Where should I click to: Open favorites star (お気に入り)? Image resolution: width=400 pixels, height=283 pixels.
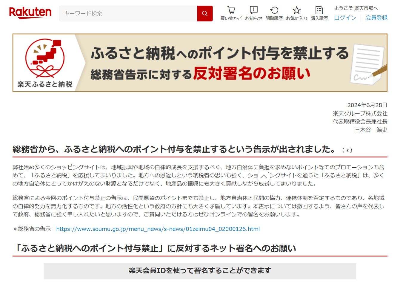pos(296,13)
